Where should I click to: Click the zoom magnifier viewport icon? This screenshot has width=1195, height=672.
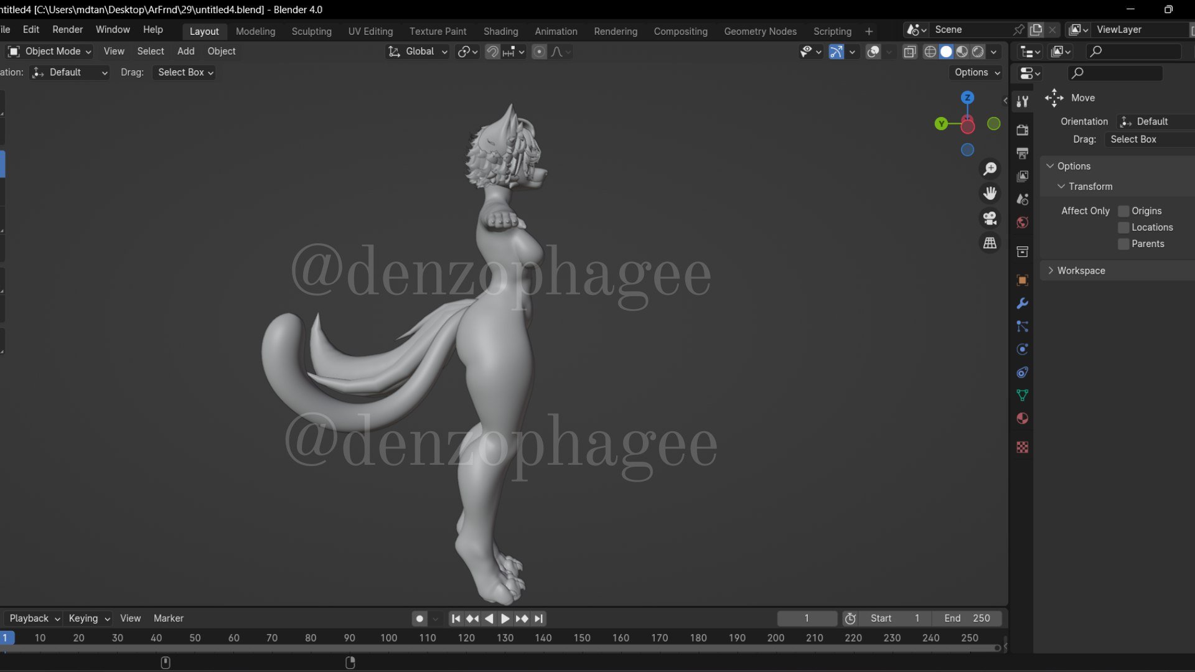[990, 169]
